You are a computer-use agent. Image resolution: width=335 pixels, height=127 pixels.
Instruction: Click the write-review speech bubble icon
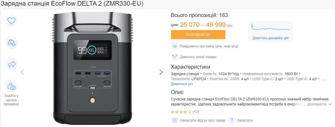tap(175, 120)
